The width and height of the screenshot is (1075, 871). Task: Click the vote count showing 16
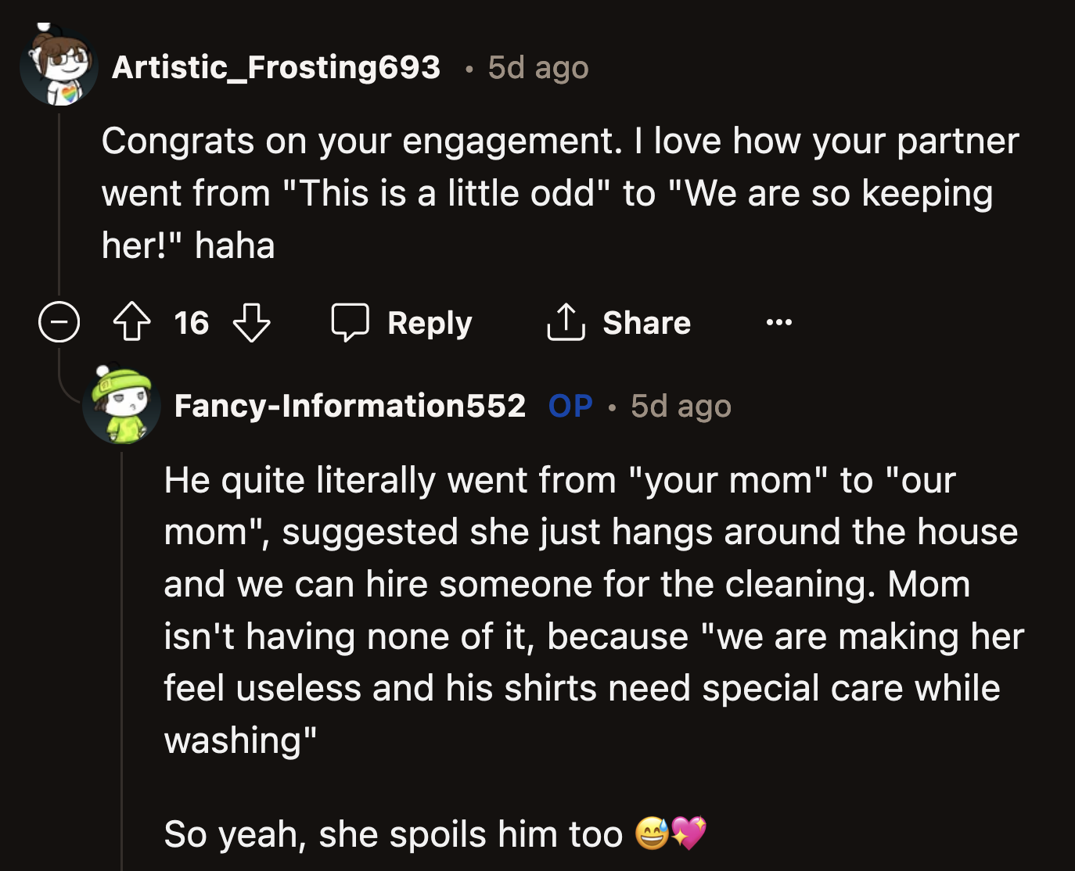(x=190, y=323)
